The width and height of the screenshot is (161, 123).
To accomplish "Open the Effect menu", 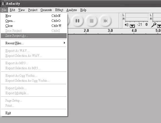I will pos(59,10).
